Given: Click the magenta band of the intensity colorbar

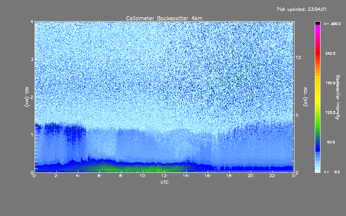Looking at the screenshot, I should tap(317, 29).
